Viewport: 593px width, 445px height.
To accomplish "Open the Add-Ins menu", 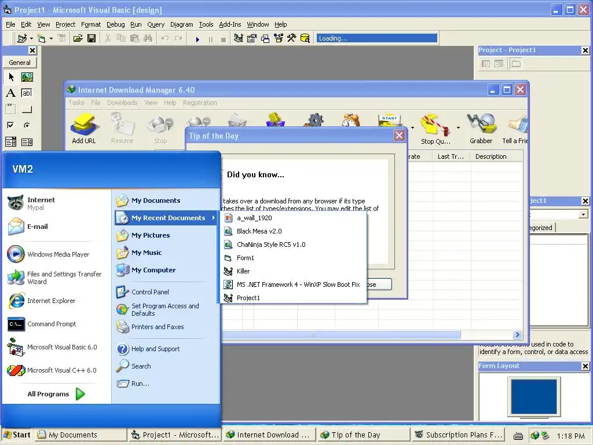I will tap(230, 24).
